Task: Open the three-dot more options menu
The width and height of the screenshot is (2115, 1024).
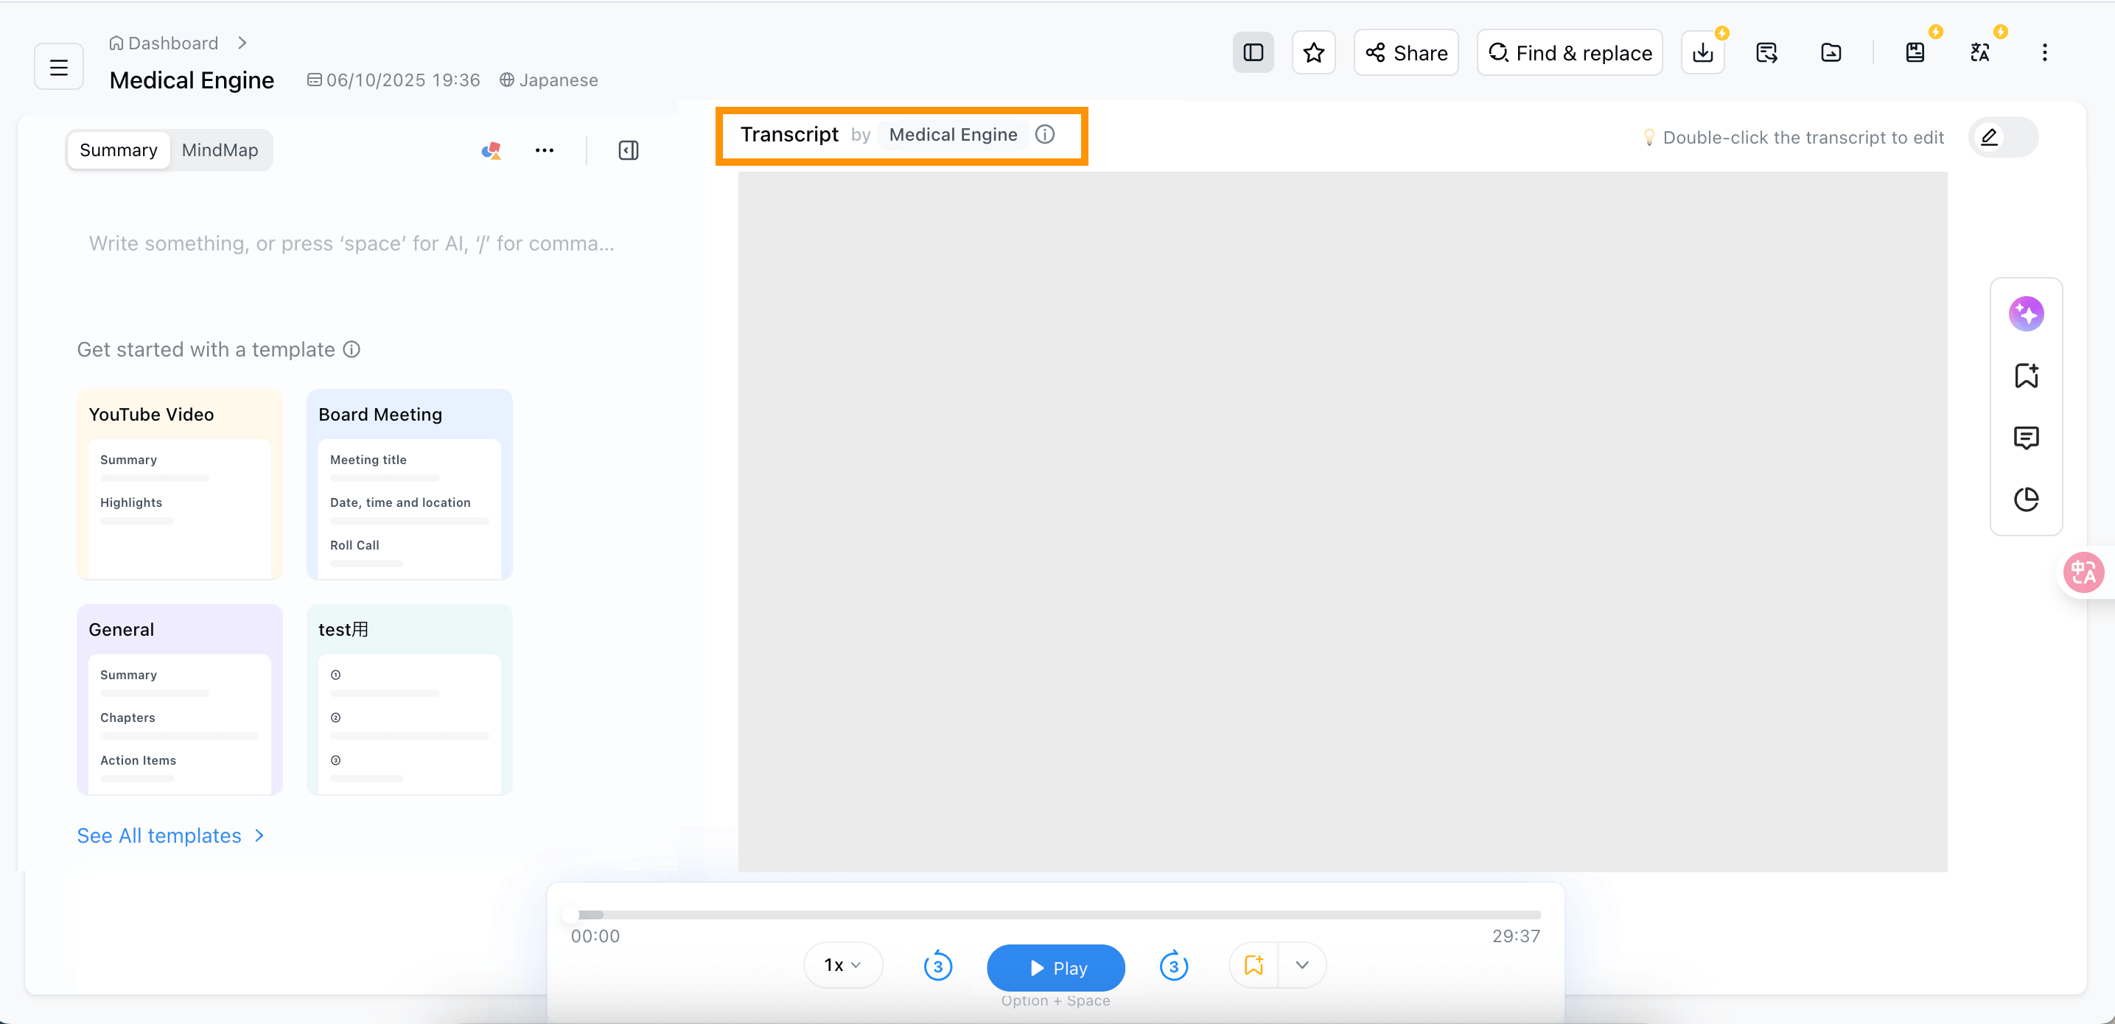Action: 2044,52
